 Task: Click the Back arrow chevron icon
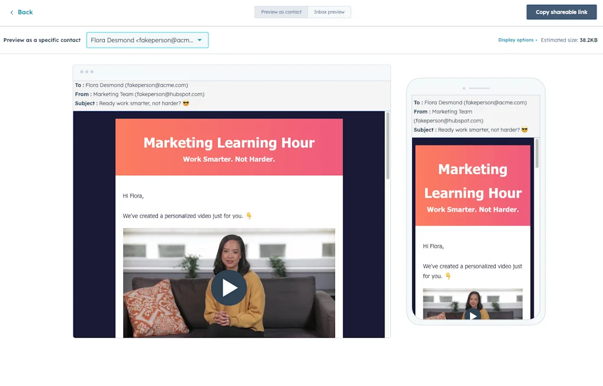tap(12, 12)
